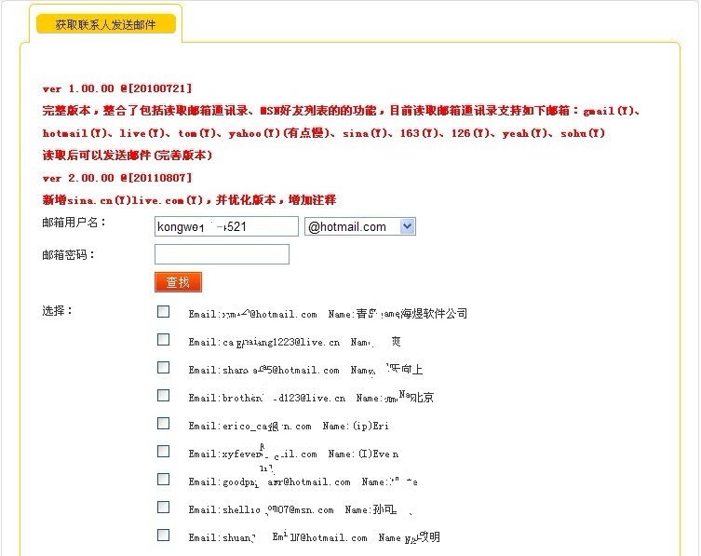Select the shuan...@hotmail.com checkbox
701x556 pixels.
tap(163, 535)
